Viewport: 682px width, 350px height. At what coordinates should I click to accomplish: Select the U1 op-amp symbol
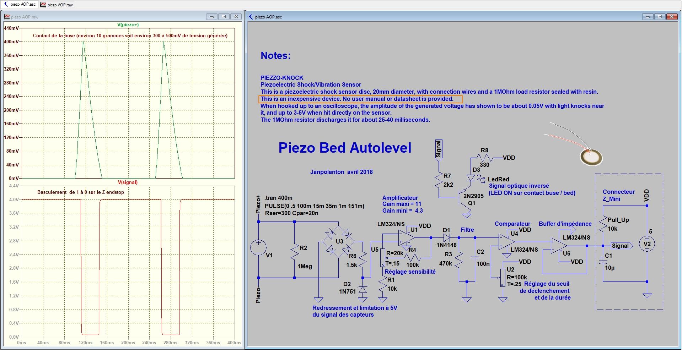406,237
